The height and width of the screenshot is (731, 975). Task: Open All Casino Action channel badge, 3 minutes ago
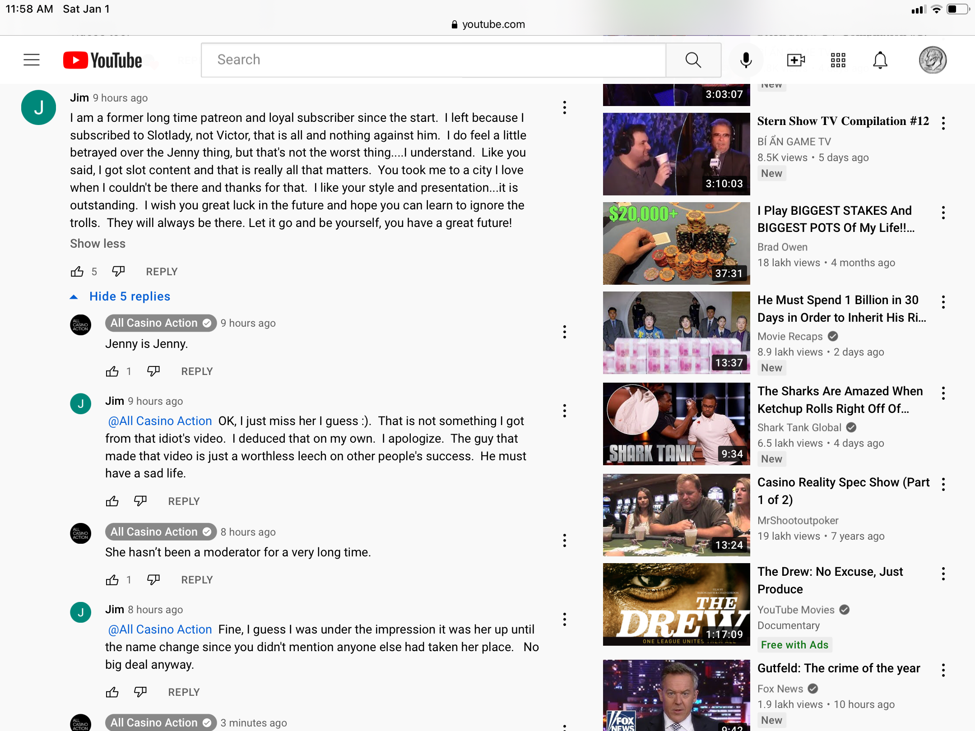pos(161,722)
